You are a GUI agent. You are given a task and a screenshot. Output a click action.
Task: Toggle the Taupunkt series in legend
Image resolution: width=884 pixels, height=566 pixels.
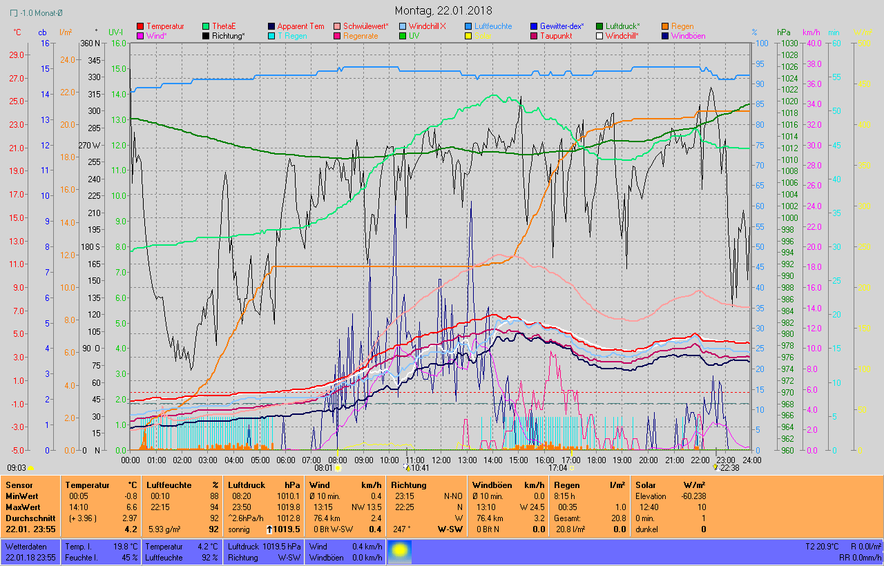555,36
